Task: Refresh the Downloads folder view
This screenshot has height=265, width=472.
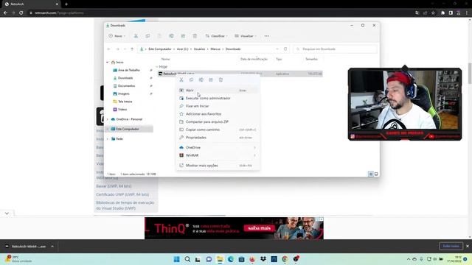Action: coord(285,49)
